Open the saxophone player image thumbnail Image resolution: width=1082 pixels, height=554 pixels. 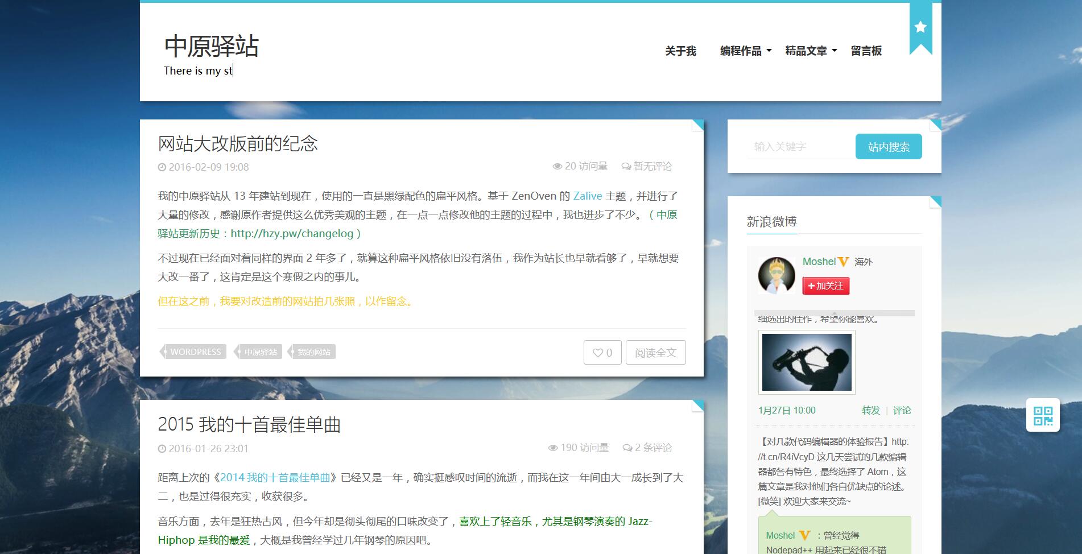[807, 362]
